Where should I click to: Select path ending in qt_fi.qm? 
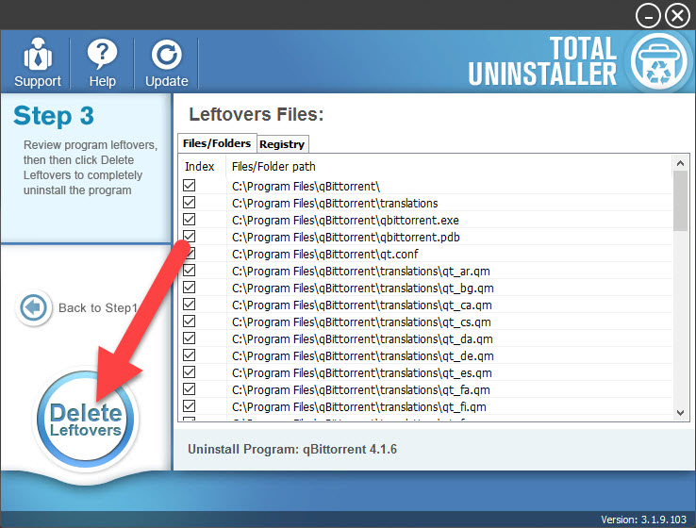pyautogui.click(x=359, y=407)
